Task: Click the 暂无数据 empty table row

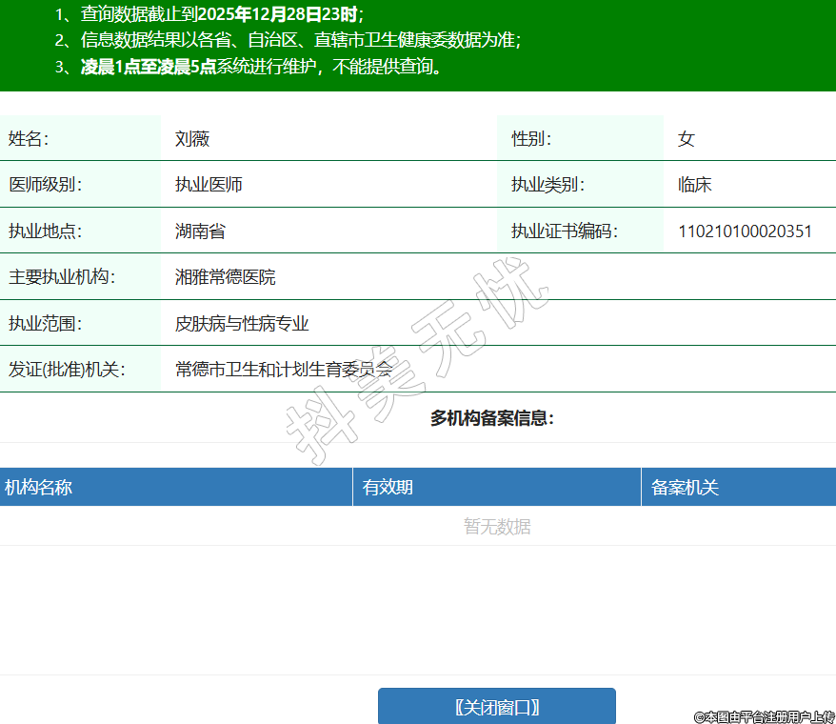Action: pos(496,527)
